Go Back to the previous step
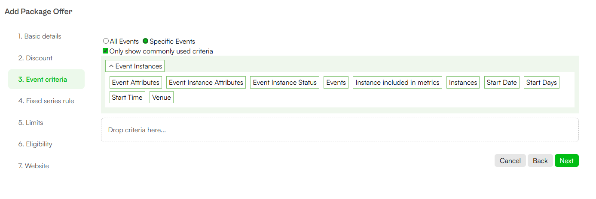 (540, 160)
